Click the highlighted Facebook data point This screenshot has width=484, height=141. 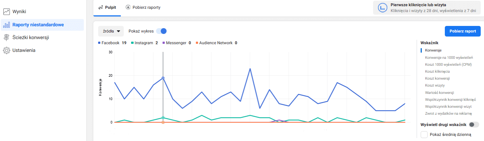click(x=163, y=78)
